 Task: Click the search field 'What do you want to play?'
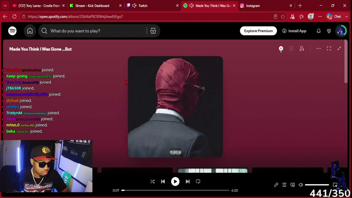[x=99, y=31]
